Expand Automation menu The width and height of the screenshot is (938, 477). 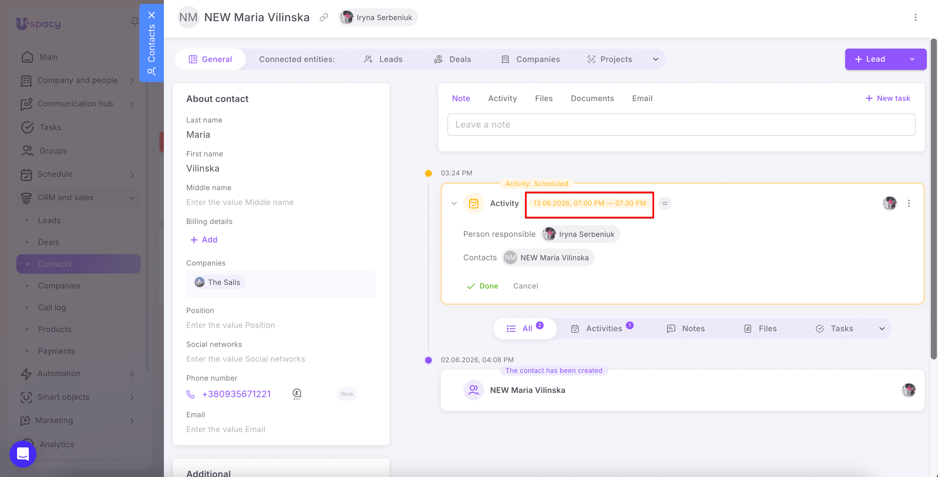tap(132, 374)
